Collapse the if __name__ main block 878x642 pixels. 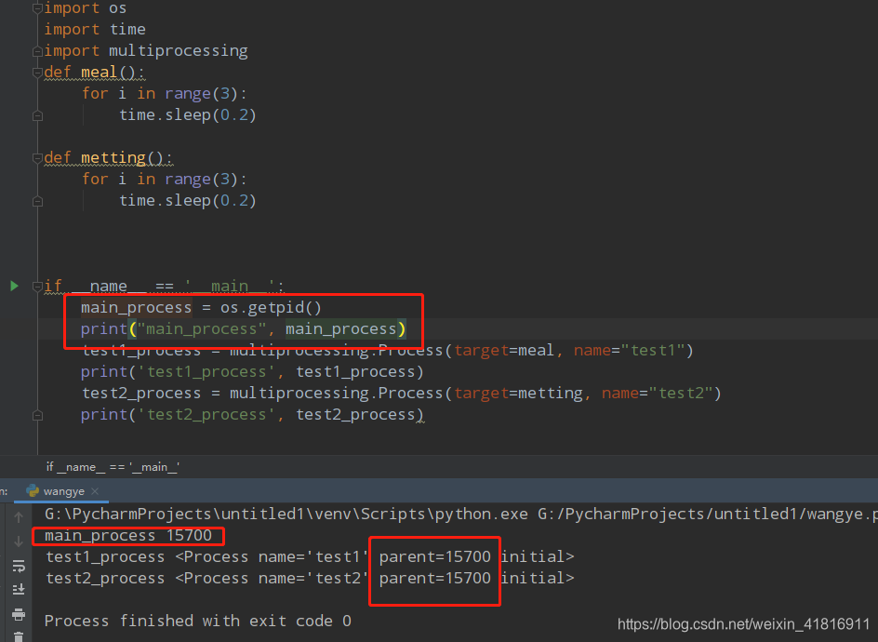(x=36, y=286)
